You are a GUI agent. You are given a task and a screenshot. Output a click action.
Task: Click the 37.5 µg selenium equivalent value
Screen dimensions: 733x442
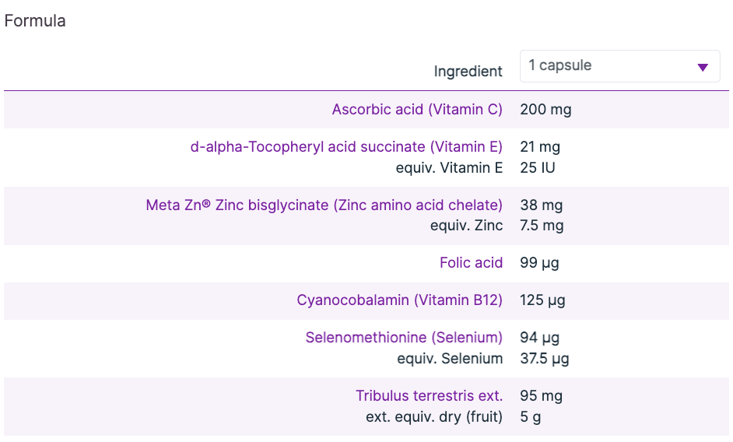tap(545, 359)
